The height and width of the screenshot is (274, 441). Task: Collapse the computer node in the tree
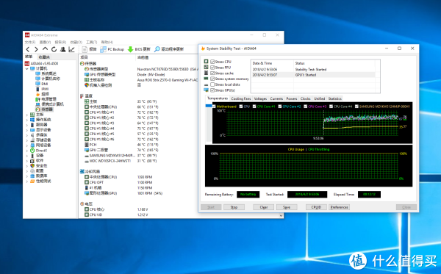[x=27, y=68]
